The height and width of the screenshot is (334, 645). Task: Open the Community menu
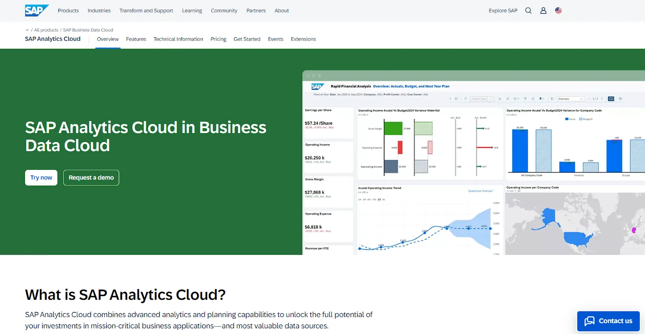[224, 10]
